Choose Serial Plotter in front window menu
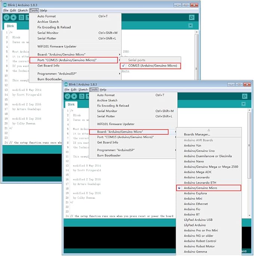 pyautogui.click(x=133, y=116)
